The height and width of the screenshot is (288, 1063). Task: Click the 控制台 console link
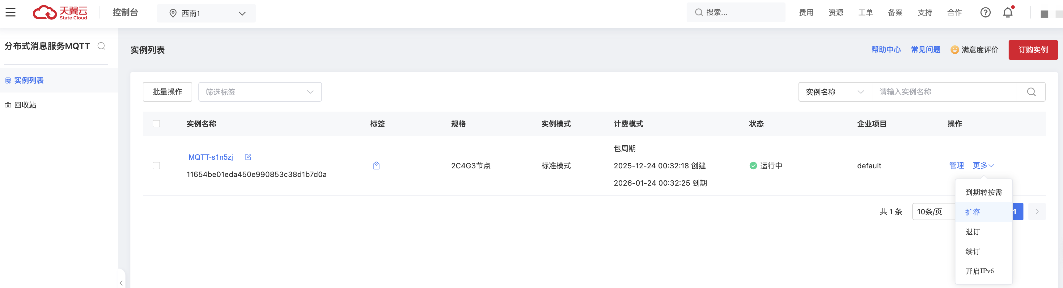125,13
